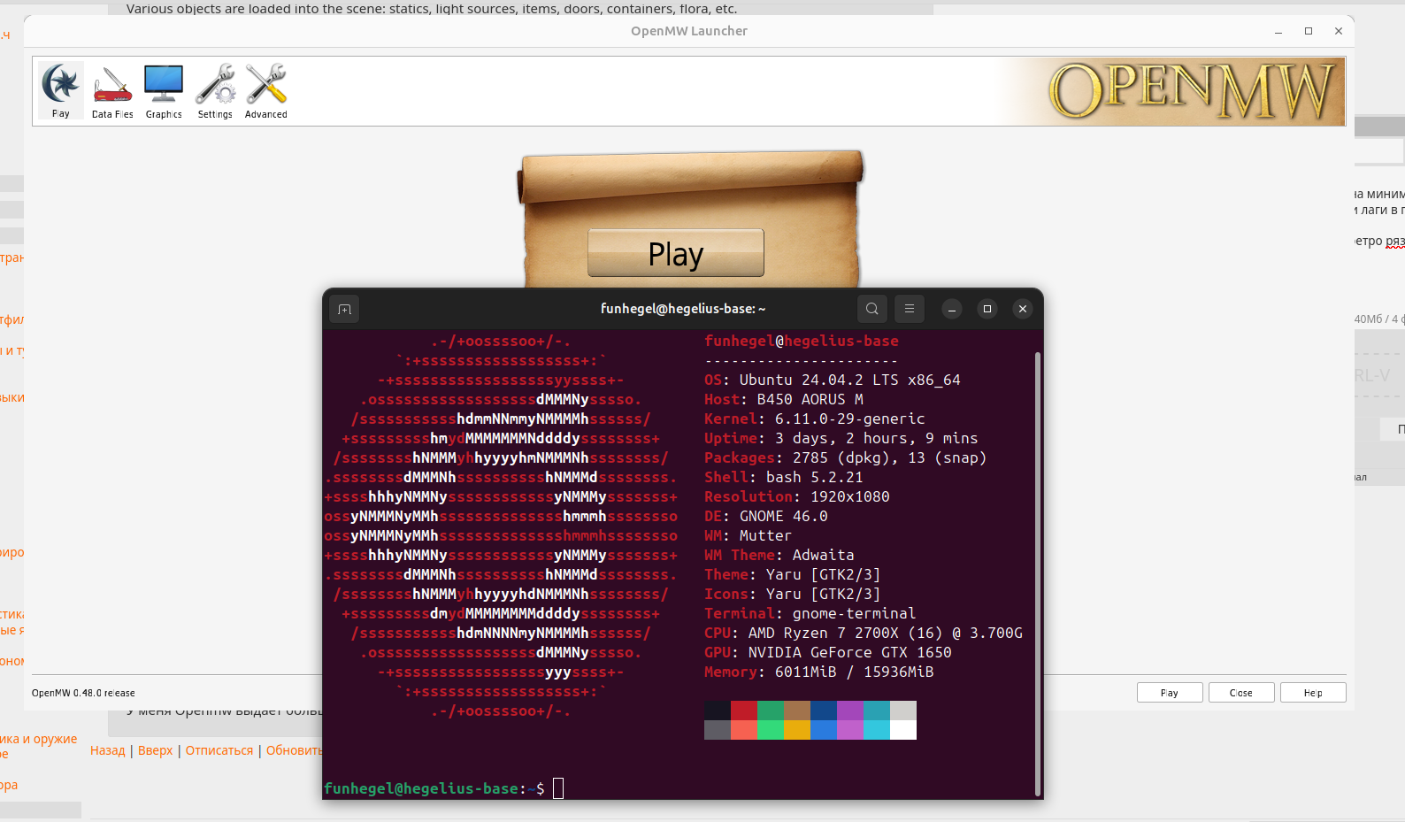Viewport: 1405px width, 822px height.
Task: Click the 'Отписаться' link in the browser page
Action: pyautogui.click(x=219, y=750)
